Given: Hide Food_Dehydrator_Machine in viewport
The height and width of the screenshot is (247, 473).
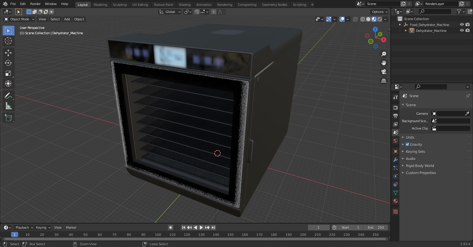Looking at the screenshot, I should 462,24.
